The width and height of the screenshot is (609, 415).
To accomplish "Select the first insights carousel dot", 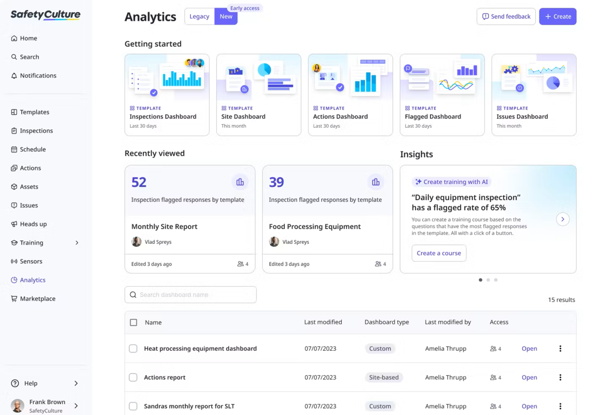I will 481,280.
